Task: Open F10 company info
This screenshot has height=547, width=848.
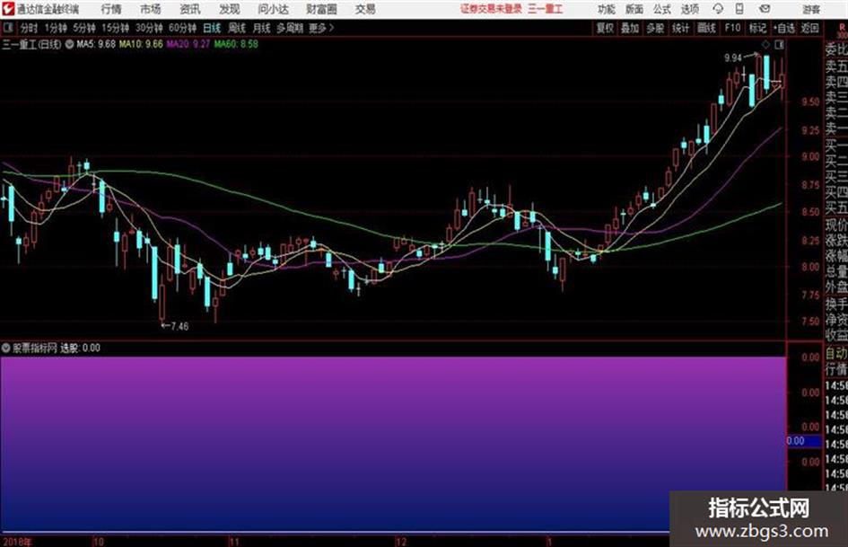Action: (732, 28)
